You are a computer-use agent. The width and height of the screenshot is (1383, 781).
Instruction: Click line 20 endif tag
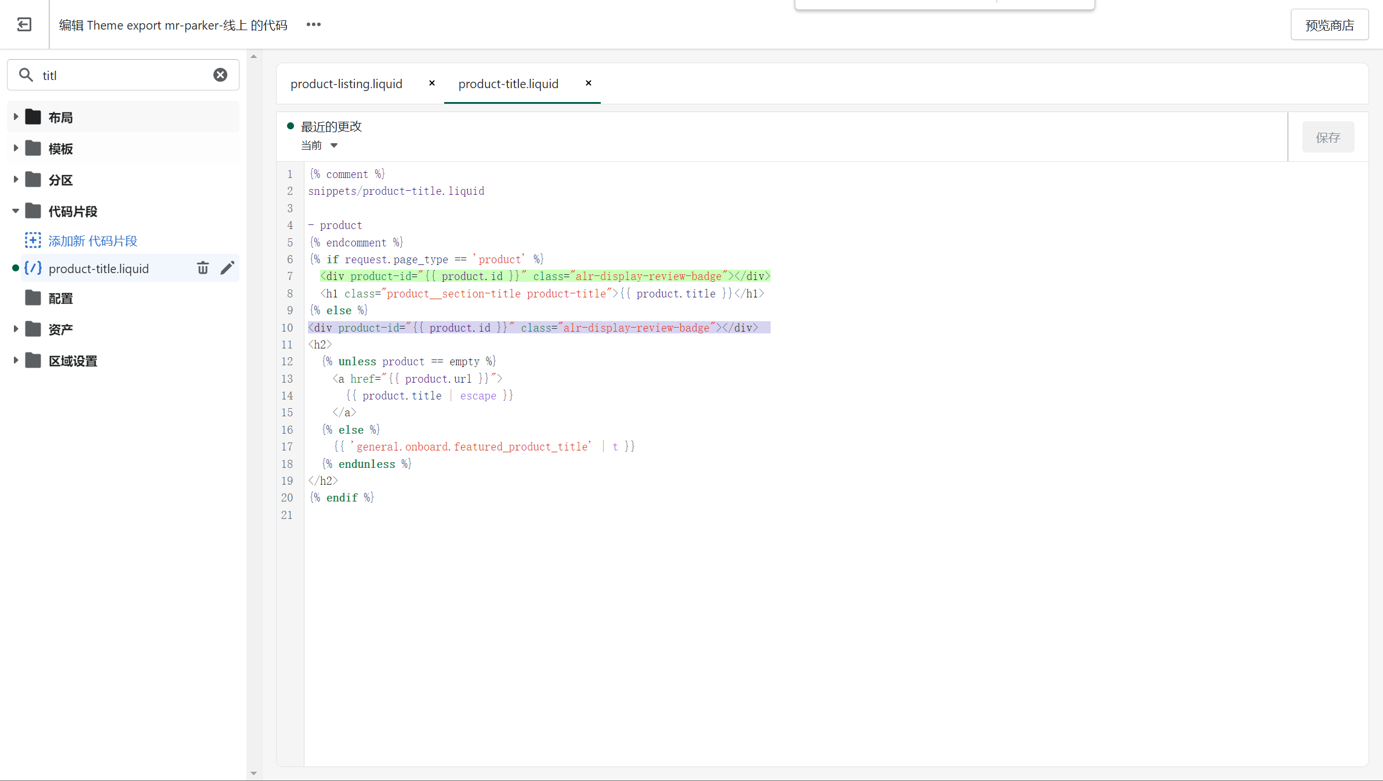click(342, 497)
